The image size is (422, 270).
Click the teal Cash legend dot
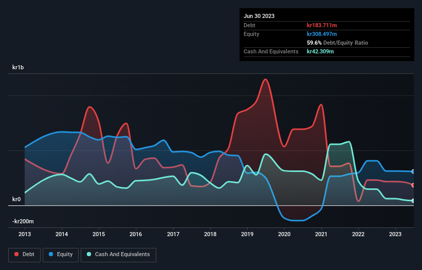[x=89, y=254]
